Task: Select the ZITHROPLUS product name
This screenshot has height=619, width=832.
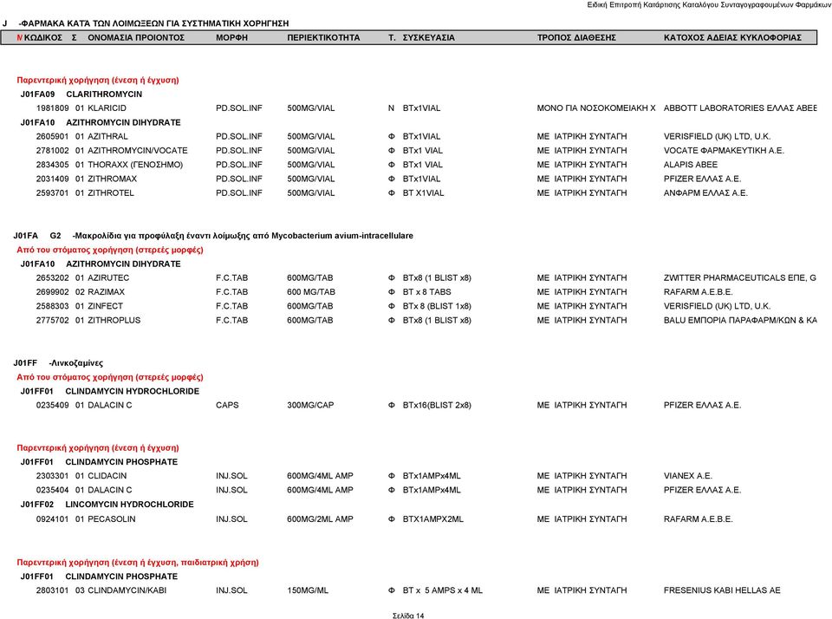Action: pyautogui.click(x=114, y=321)
